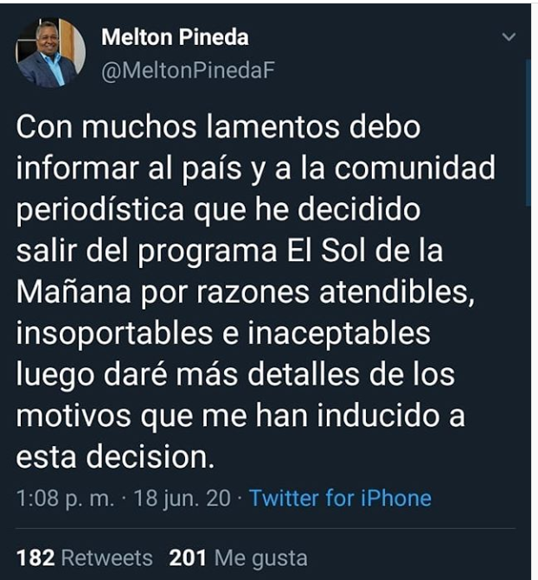
Task: Click the word 'Retweets' label
Action: pos(106,558)
